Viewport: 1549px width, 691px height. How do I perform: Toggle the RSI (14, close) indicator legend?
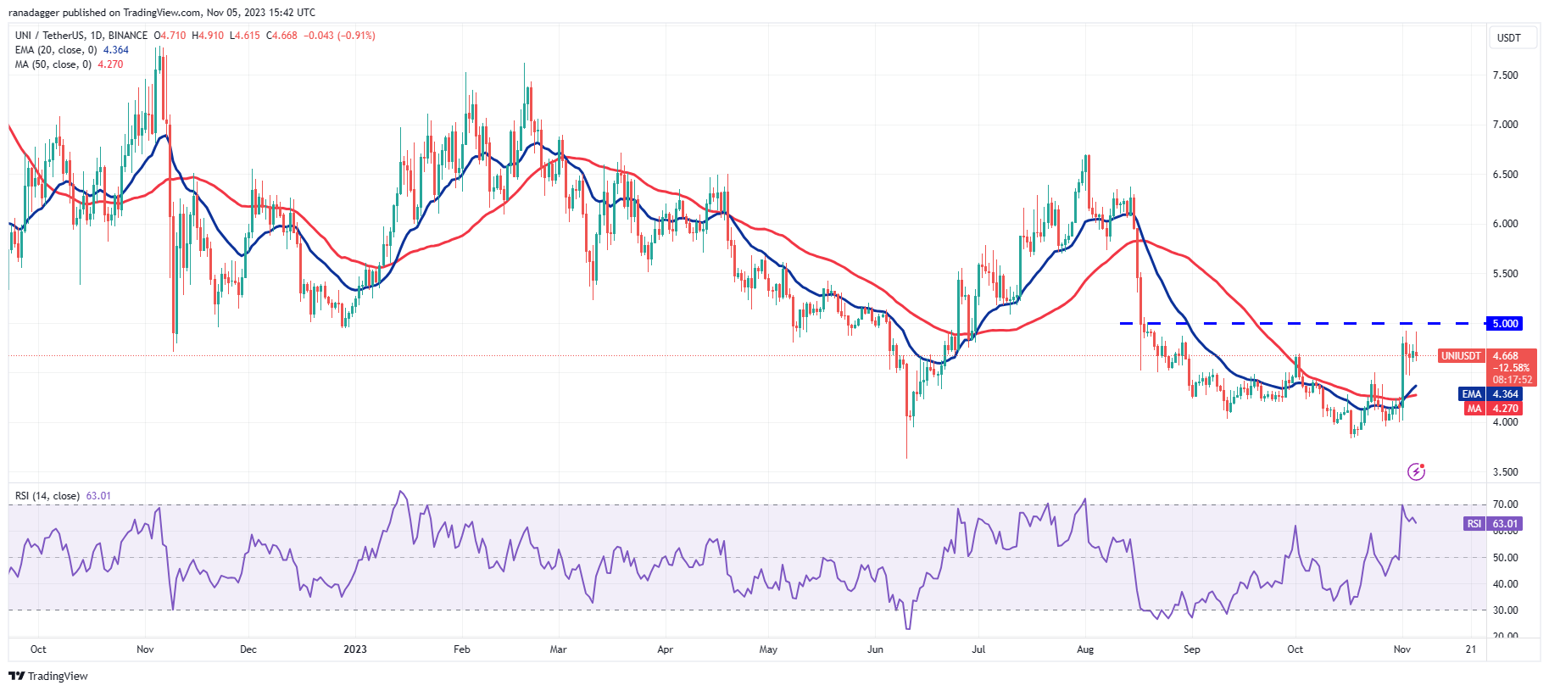(47, 496)
